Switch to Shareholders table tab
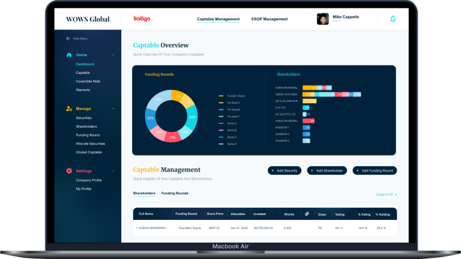Image resolution: width=461 pixels, height=259 pixels. click(144, 193)
